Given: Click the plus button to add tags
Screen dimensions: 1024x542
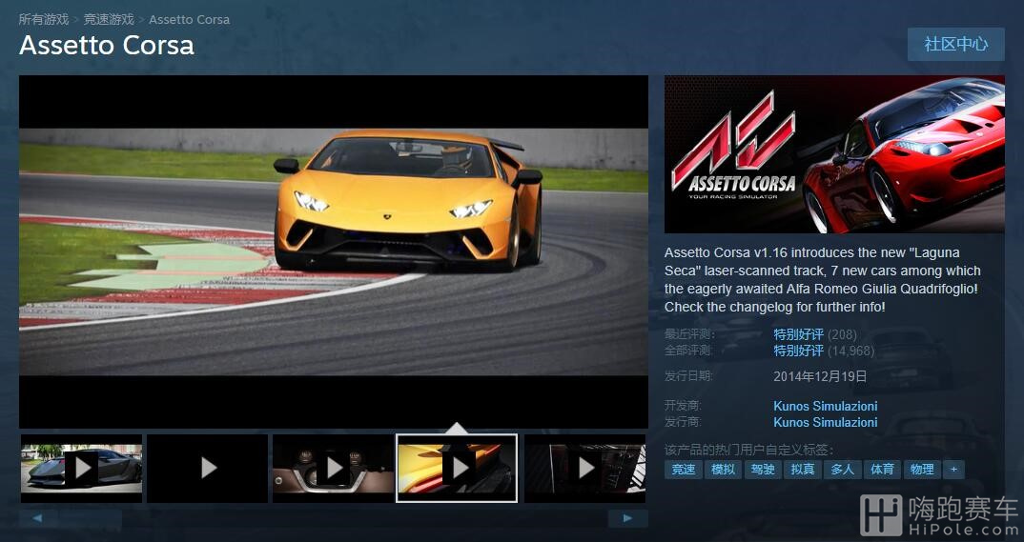Looking at the screenshot, I should pyautogui.click(x=953, y=469).
